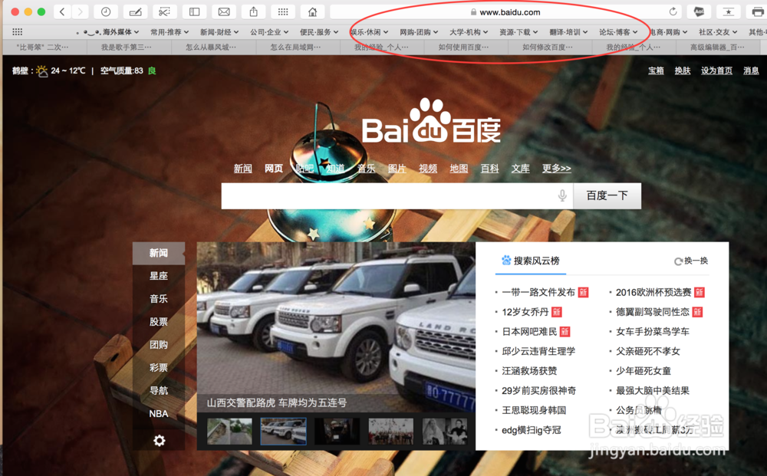Open the share menu icon

253,11
